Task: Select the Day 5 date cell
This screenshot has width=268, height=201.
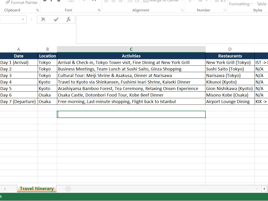Action: [19, 88]
